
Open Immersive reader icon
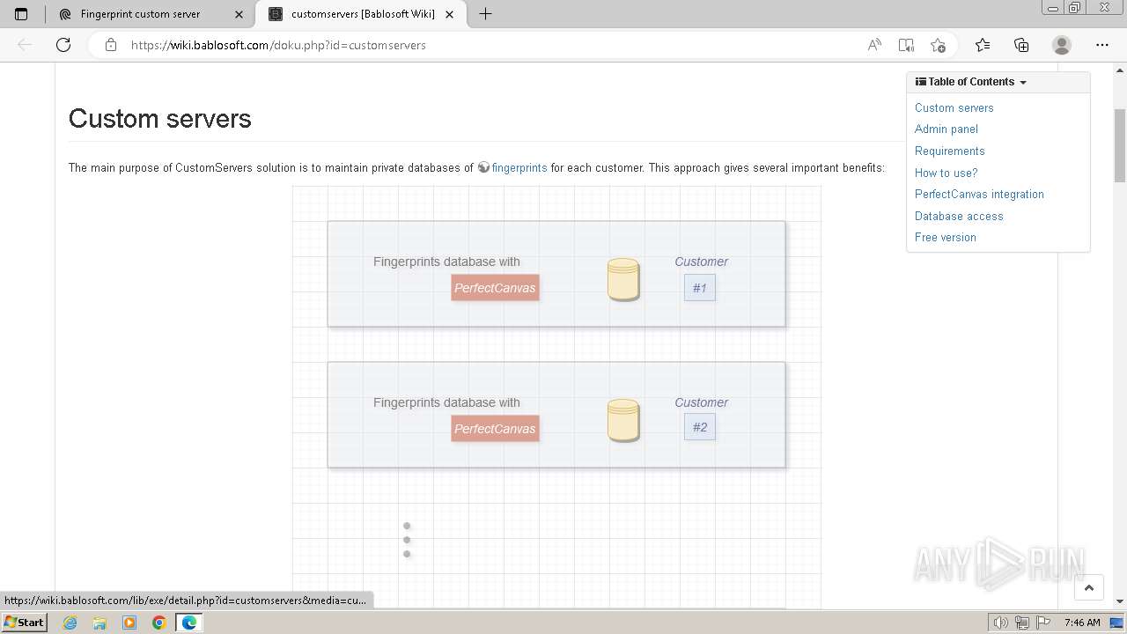point(906,45)
